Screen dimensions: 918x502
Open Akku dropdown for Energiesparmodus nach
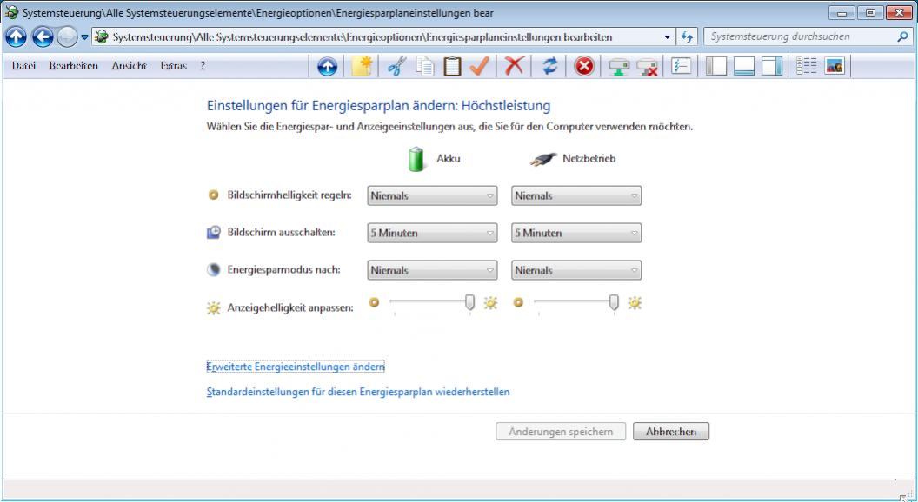(432, 270)
